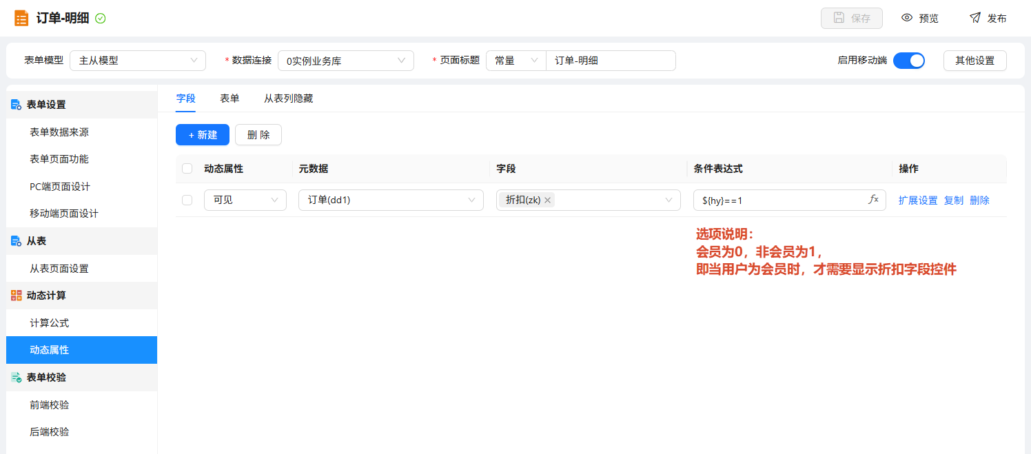The height and width of the screenshot is (454, 1031).
Task: Open 表单页面功能 in the sidebar
Action: click(x=81, y=159)
